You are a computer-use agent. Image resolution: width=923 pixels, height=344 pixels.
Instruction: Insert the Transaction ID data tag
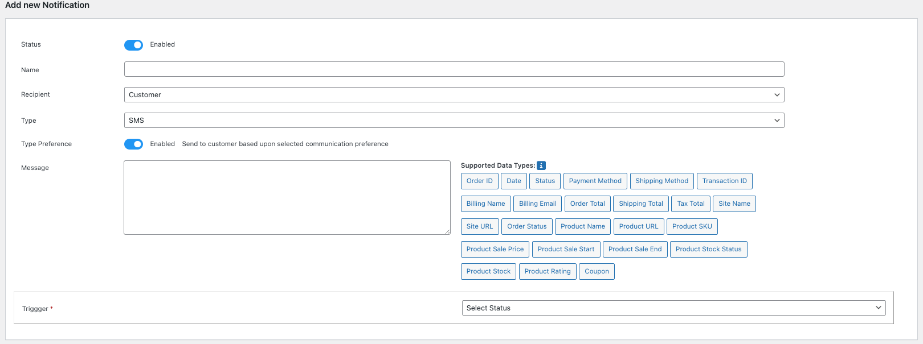coord(725,181)
